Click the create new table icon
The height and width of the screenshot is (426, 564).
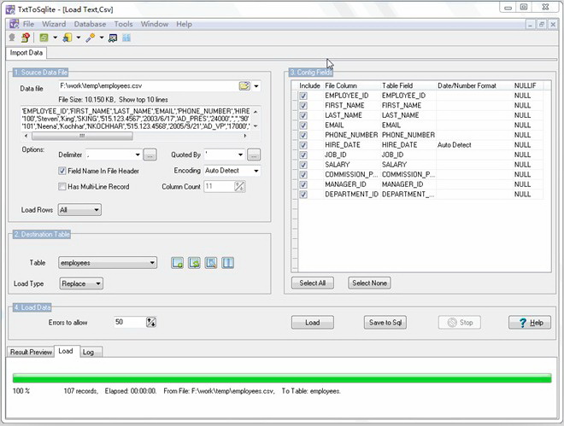(178, 263)
